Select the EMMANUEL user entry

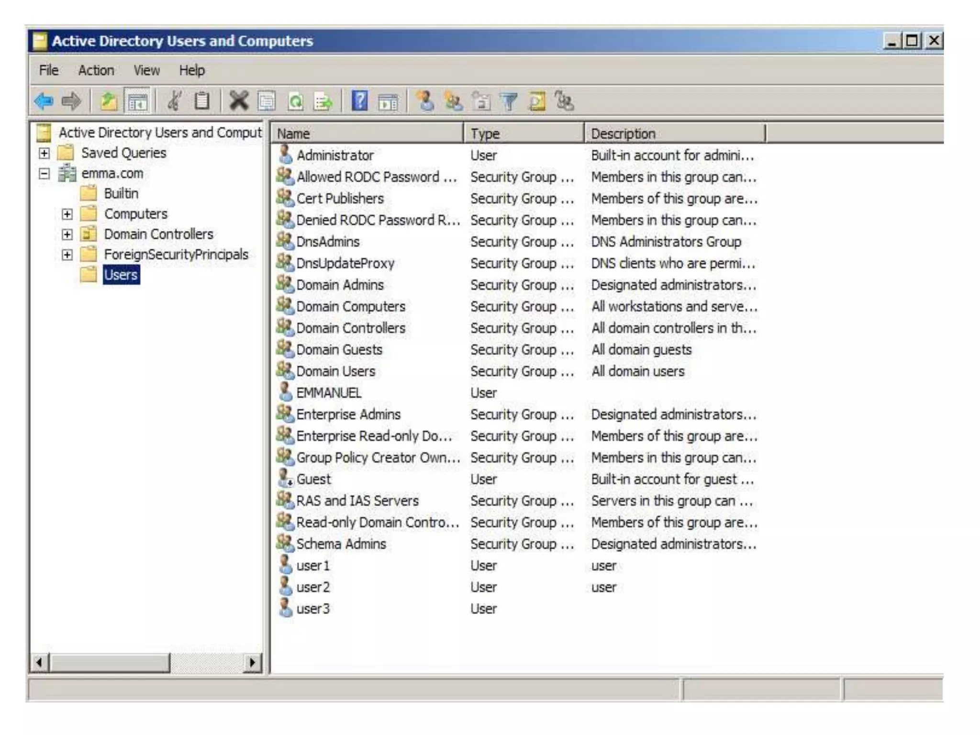pos(328,393)
